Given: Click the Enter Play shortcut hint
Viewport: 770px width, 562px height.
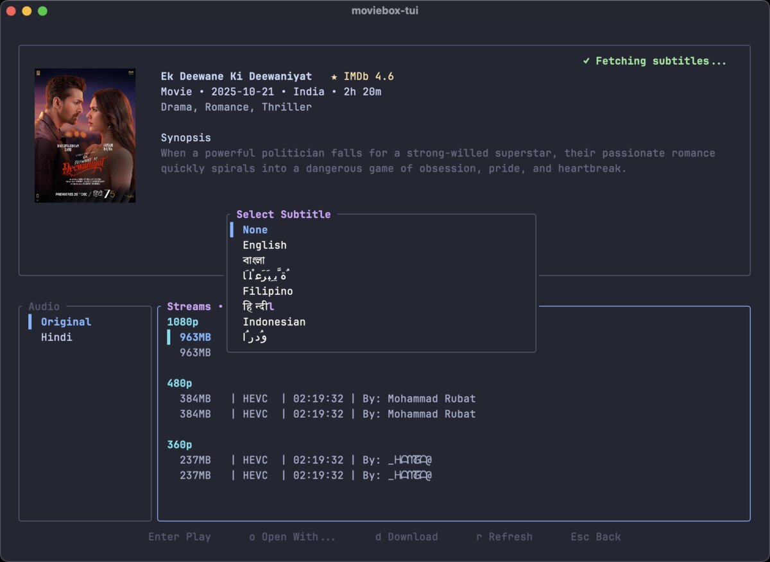Looking at the screenshot, I should tap(180, 537).
